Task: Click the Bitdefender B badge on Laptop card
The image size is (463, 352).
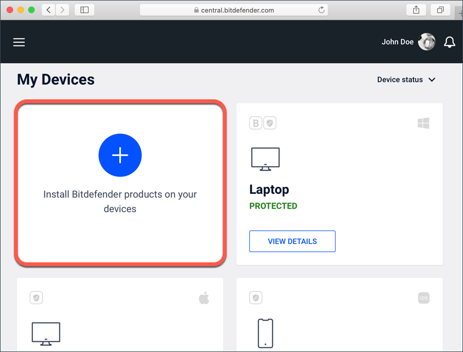Action: coord(256,123)
